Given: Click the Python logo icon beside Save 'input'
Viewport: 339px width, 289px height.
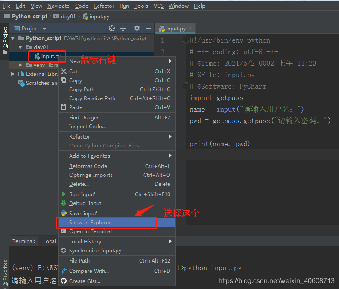Looking at the screenshot, I should 64,213.
